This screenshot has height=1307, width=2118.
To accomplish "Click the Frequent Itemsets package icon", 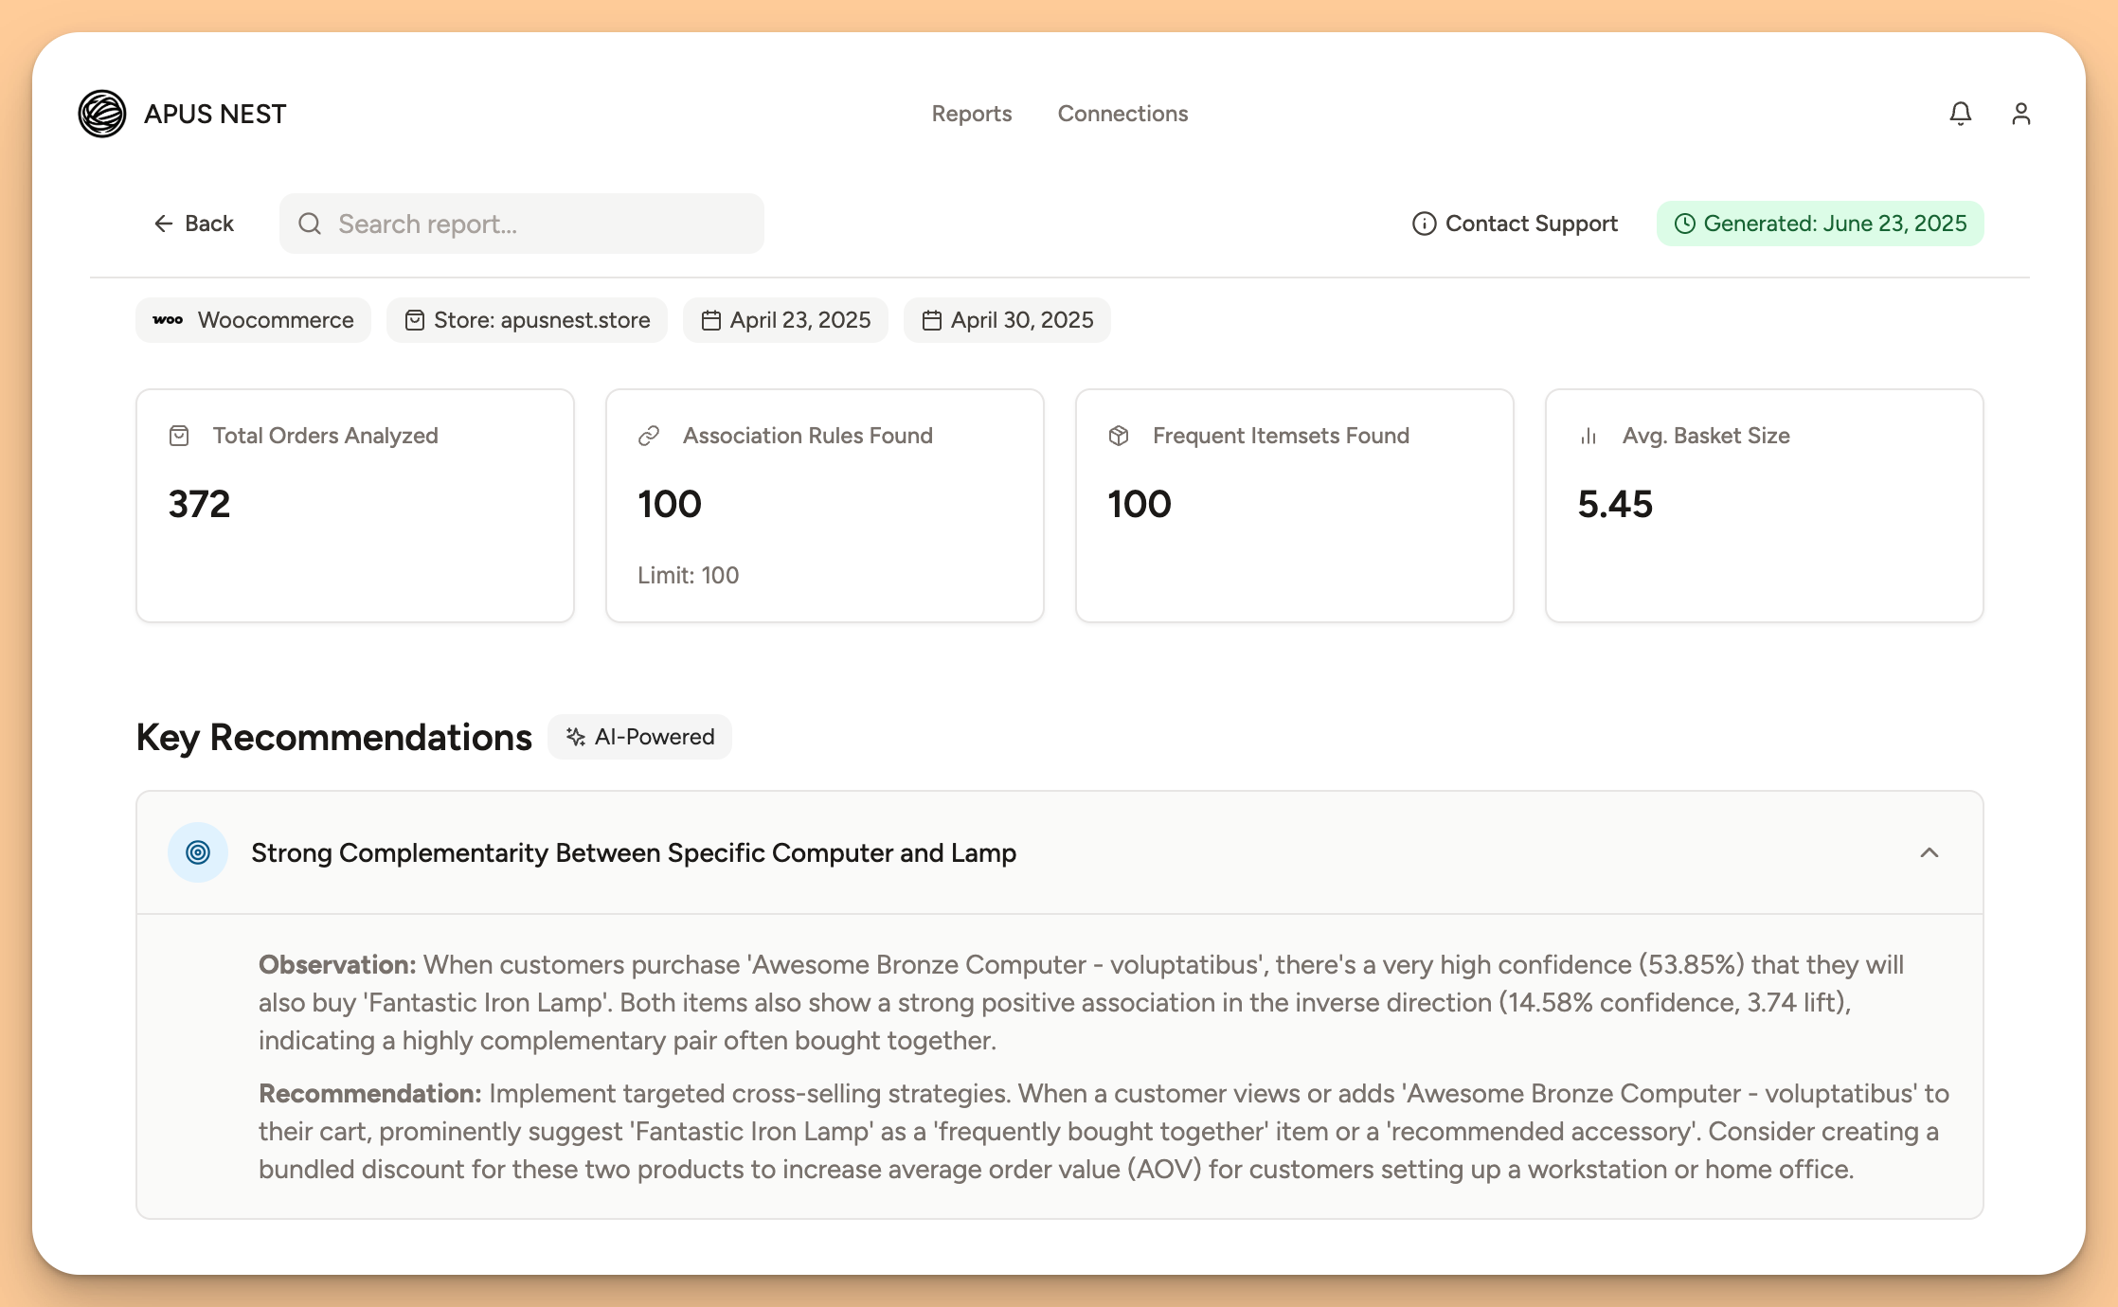I will [1119, 436].
